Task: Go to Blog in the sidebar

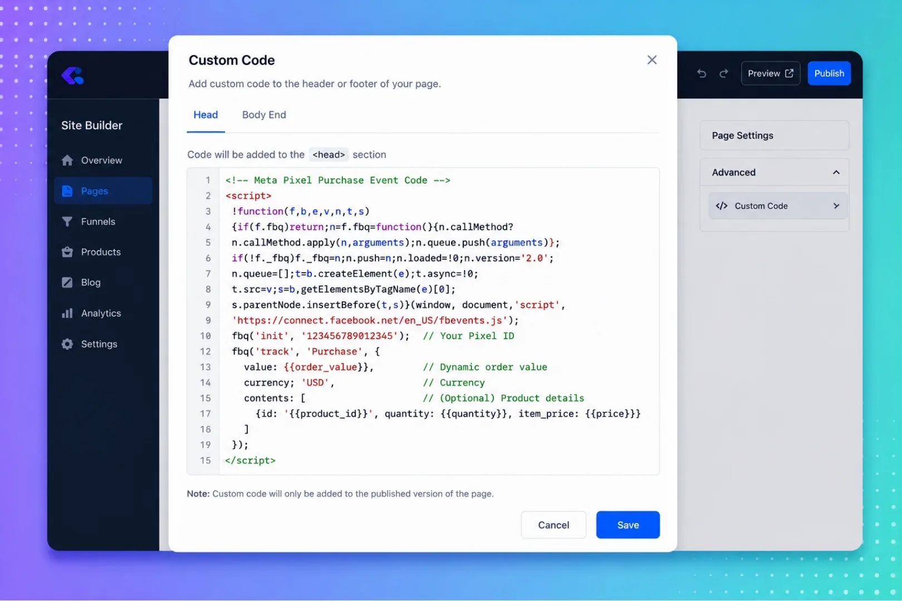Action: click(x=103, y=283)
